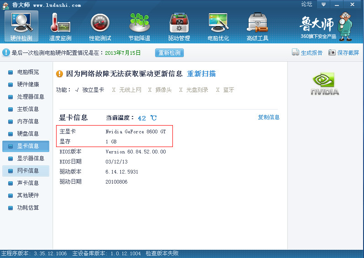
Task: Click the blue info icon near last detection
Action: point(6,53)
